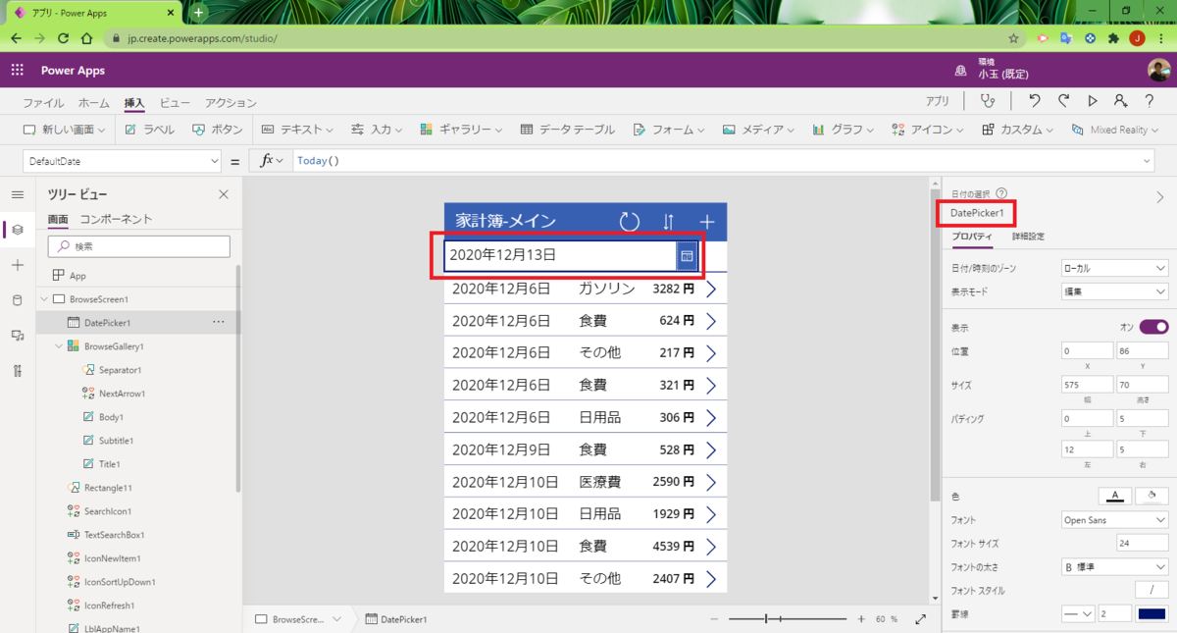Screen dimensions: 1177x633
Task: Toggle the 表示 visibility switch
Action: pos(1153,327)
